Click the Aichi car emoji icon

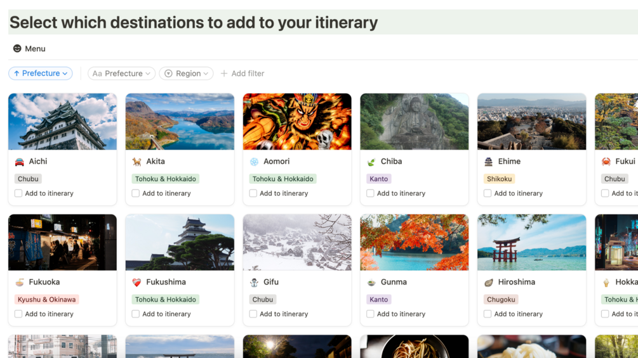pos(20,162)
